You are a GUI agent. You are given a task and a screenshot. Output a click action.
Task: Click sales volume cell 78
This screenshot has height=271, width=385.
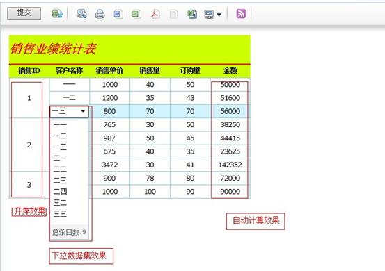coord(150,178)
